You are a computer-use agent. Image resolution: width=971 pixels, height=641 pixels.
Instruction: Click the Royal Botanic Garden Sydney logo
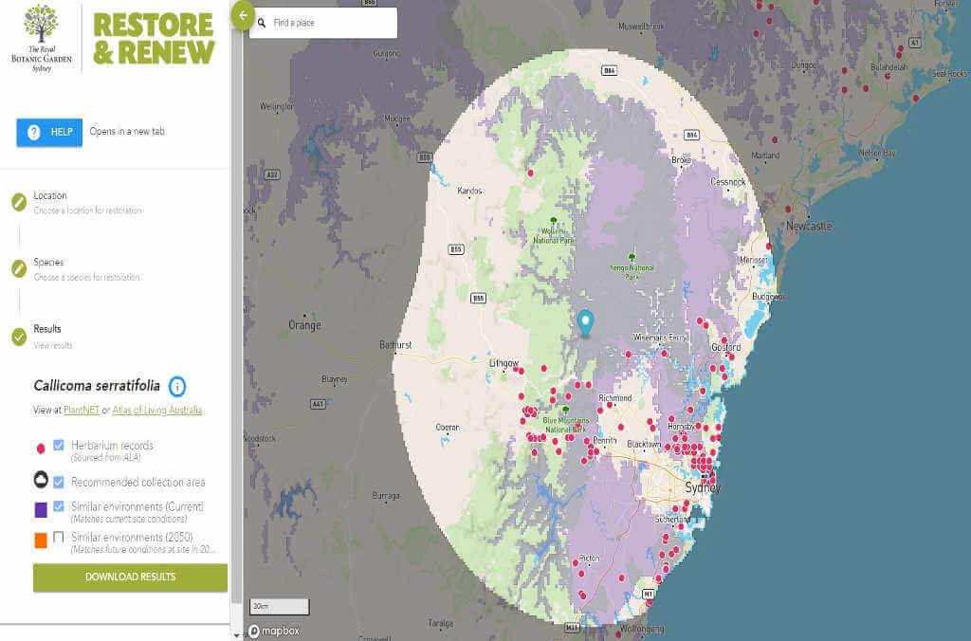pyautogui.click(x=41, y=38)
